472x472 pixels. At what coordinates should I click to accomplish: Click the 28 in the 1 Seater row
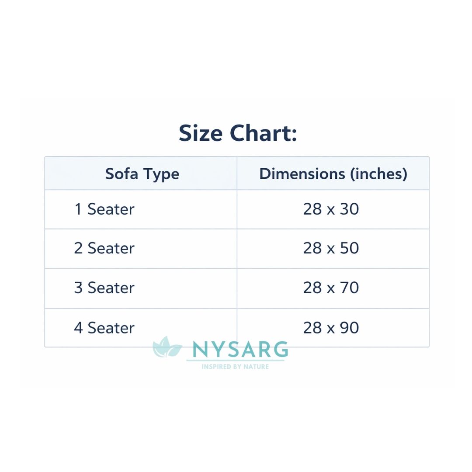[x=312, y=209]
